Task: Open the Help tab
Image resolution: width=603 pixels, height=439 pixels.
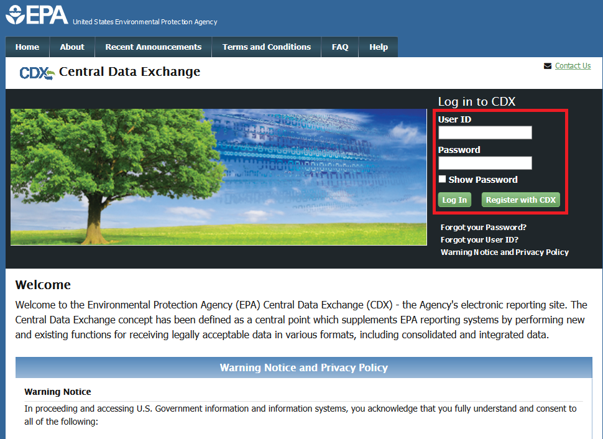Action: coord(379,47)
